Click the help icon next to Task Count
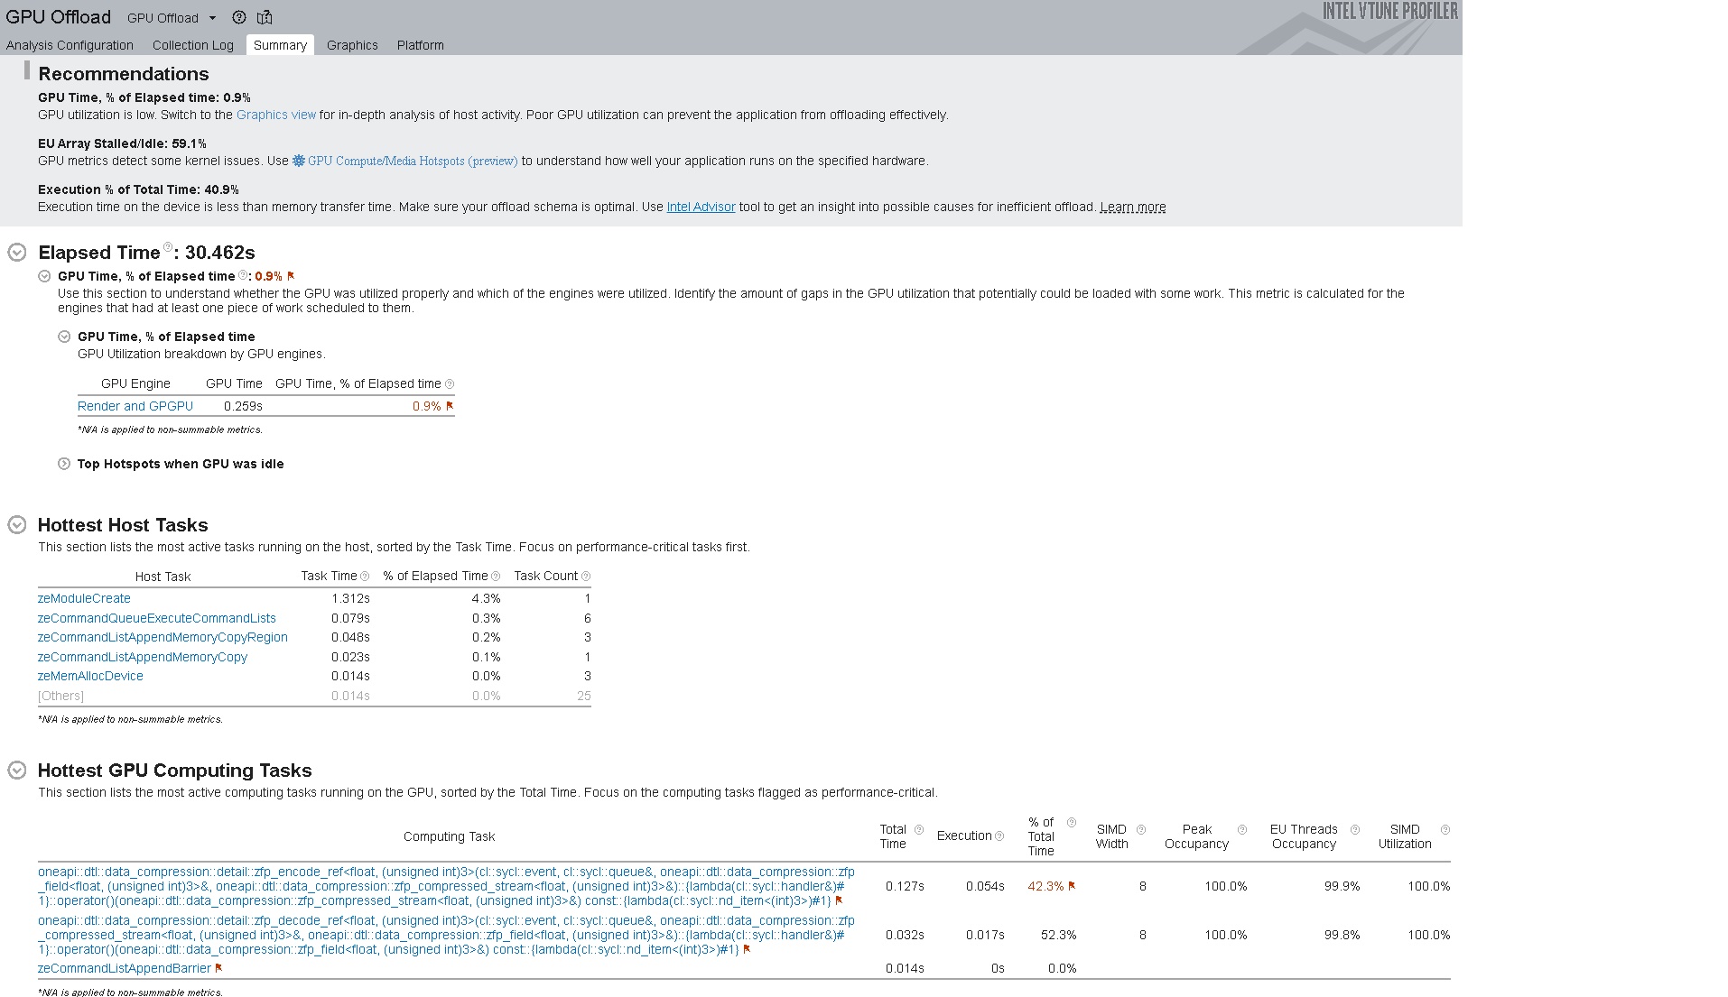The image size is (1728, 997). tap(586, 577)
